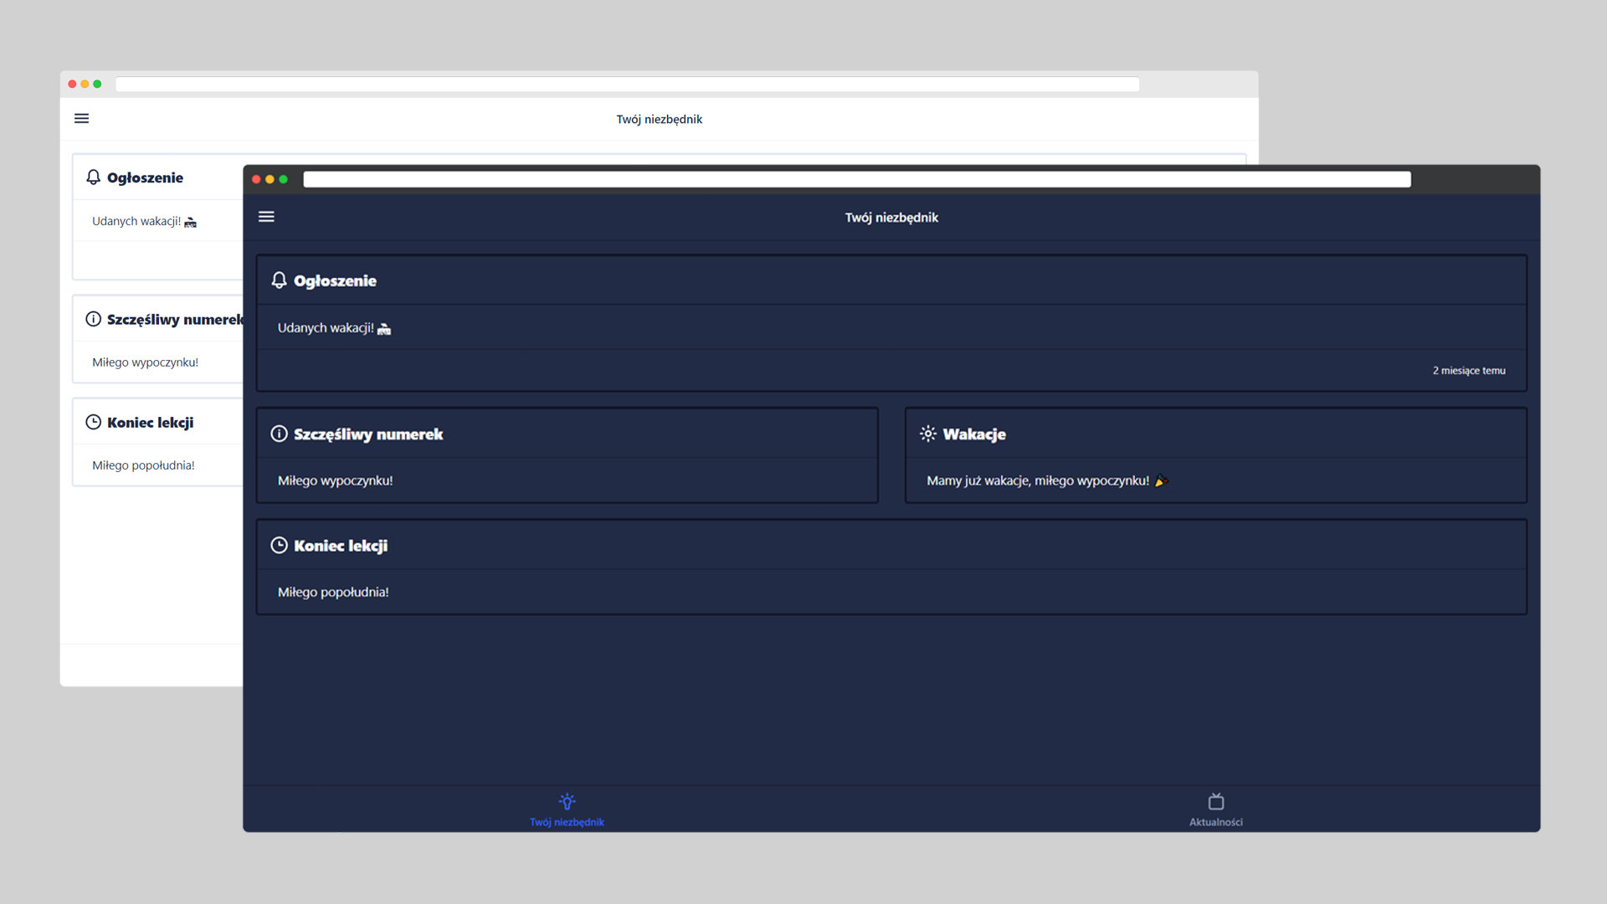
Task: Click the '2 miesiące temu' timestamp
Action: (1469, 370)
